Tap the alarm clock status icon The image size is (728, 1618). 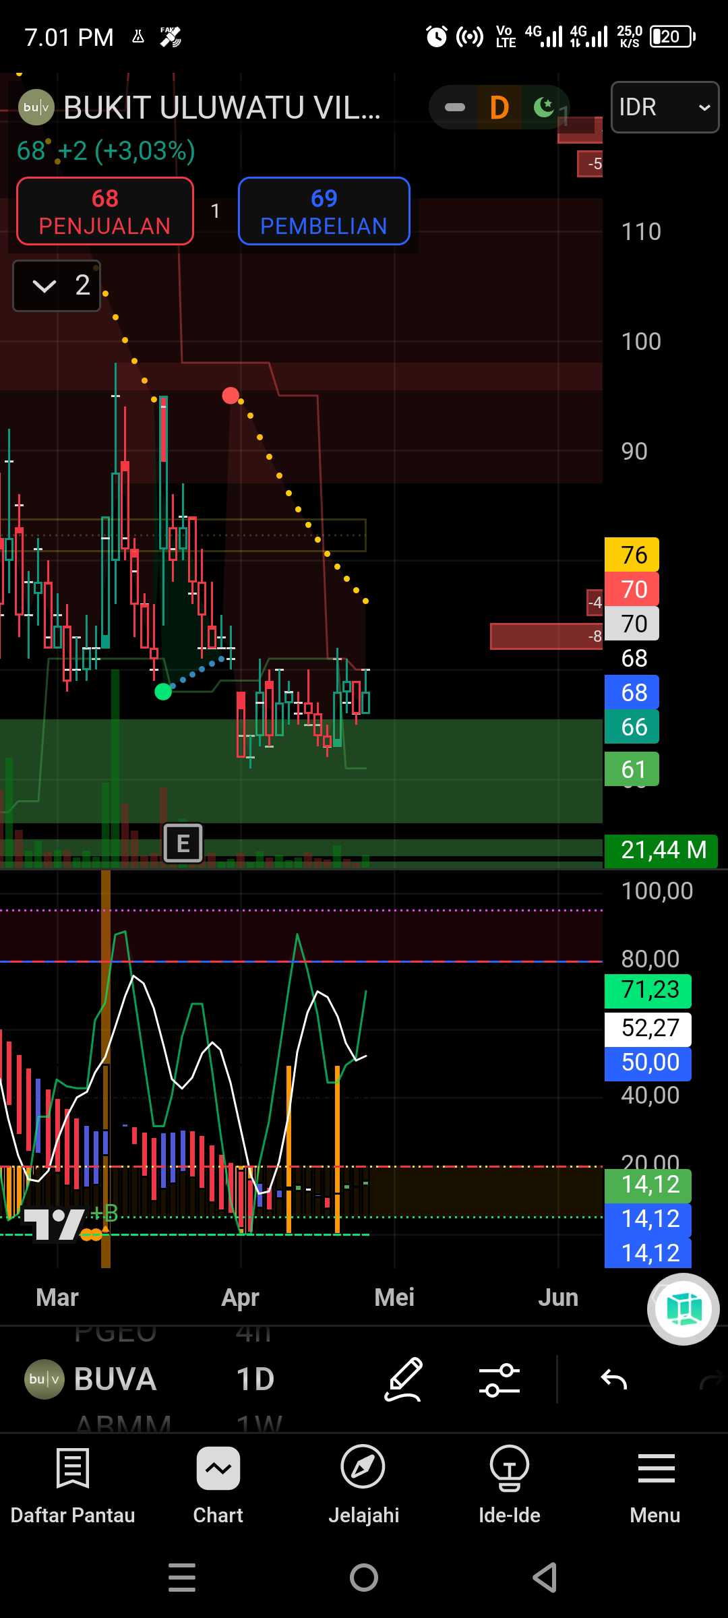pos(437,36)
